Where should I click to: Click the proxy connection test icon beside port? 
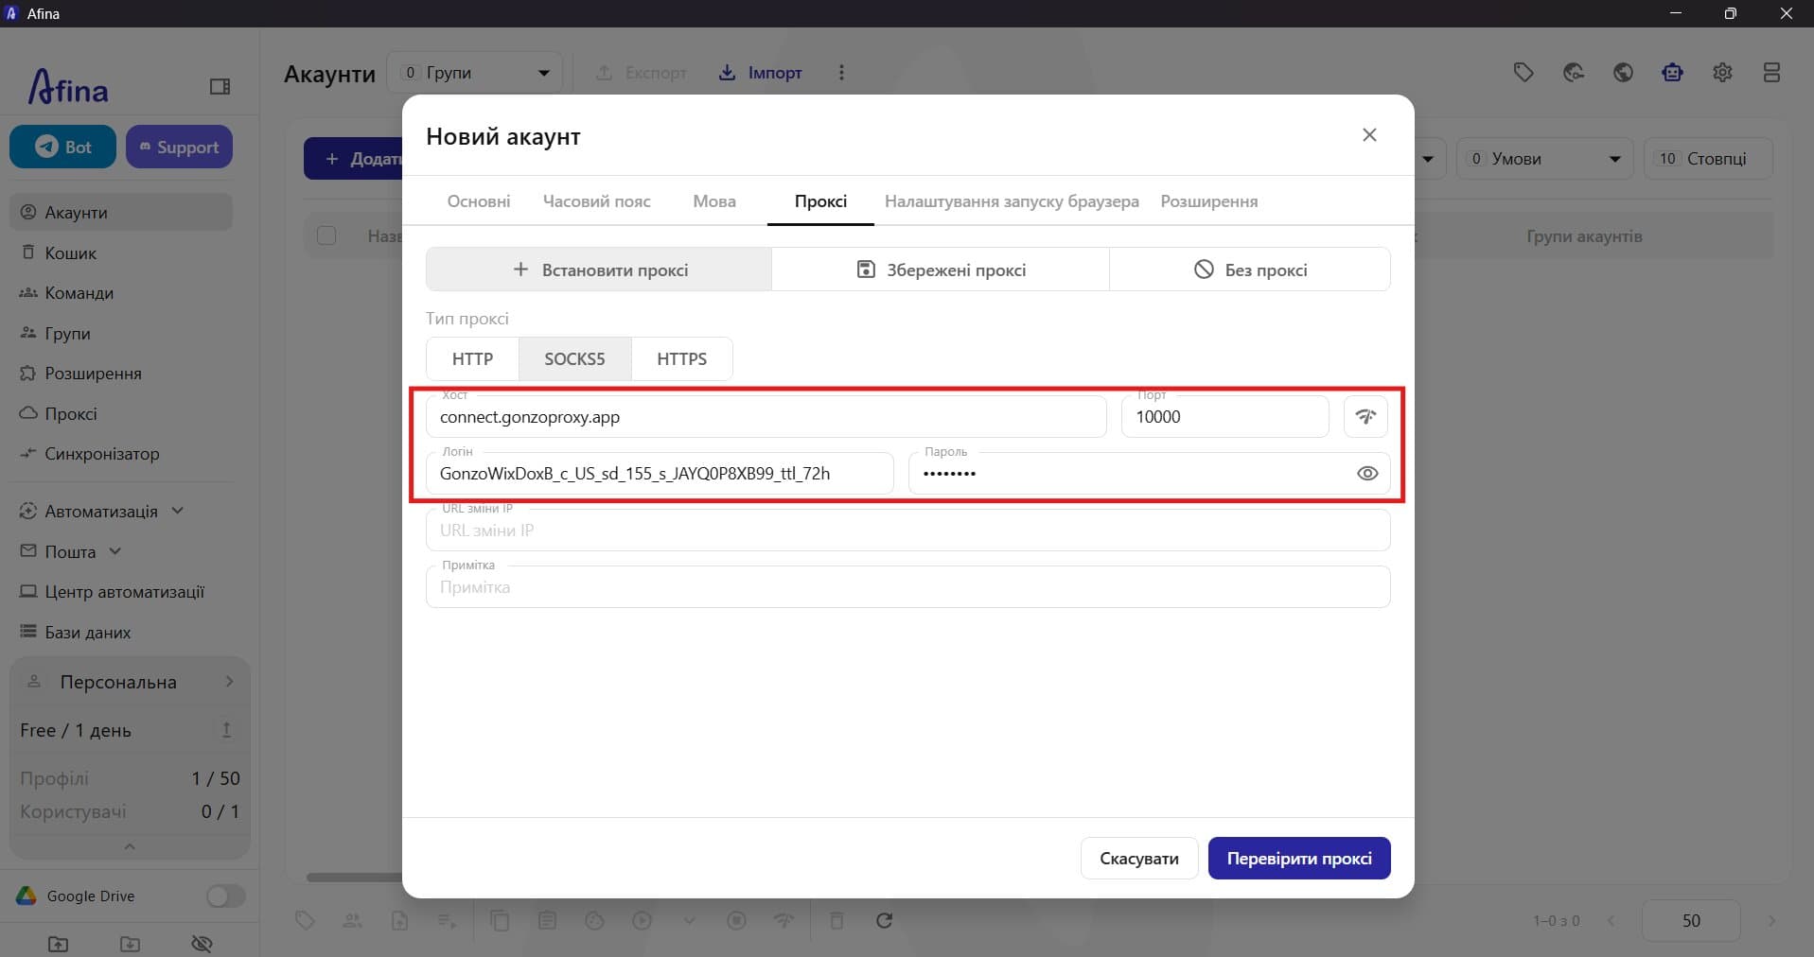point(1365,416)
